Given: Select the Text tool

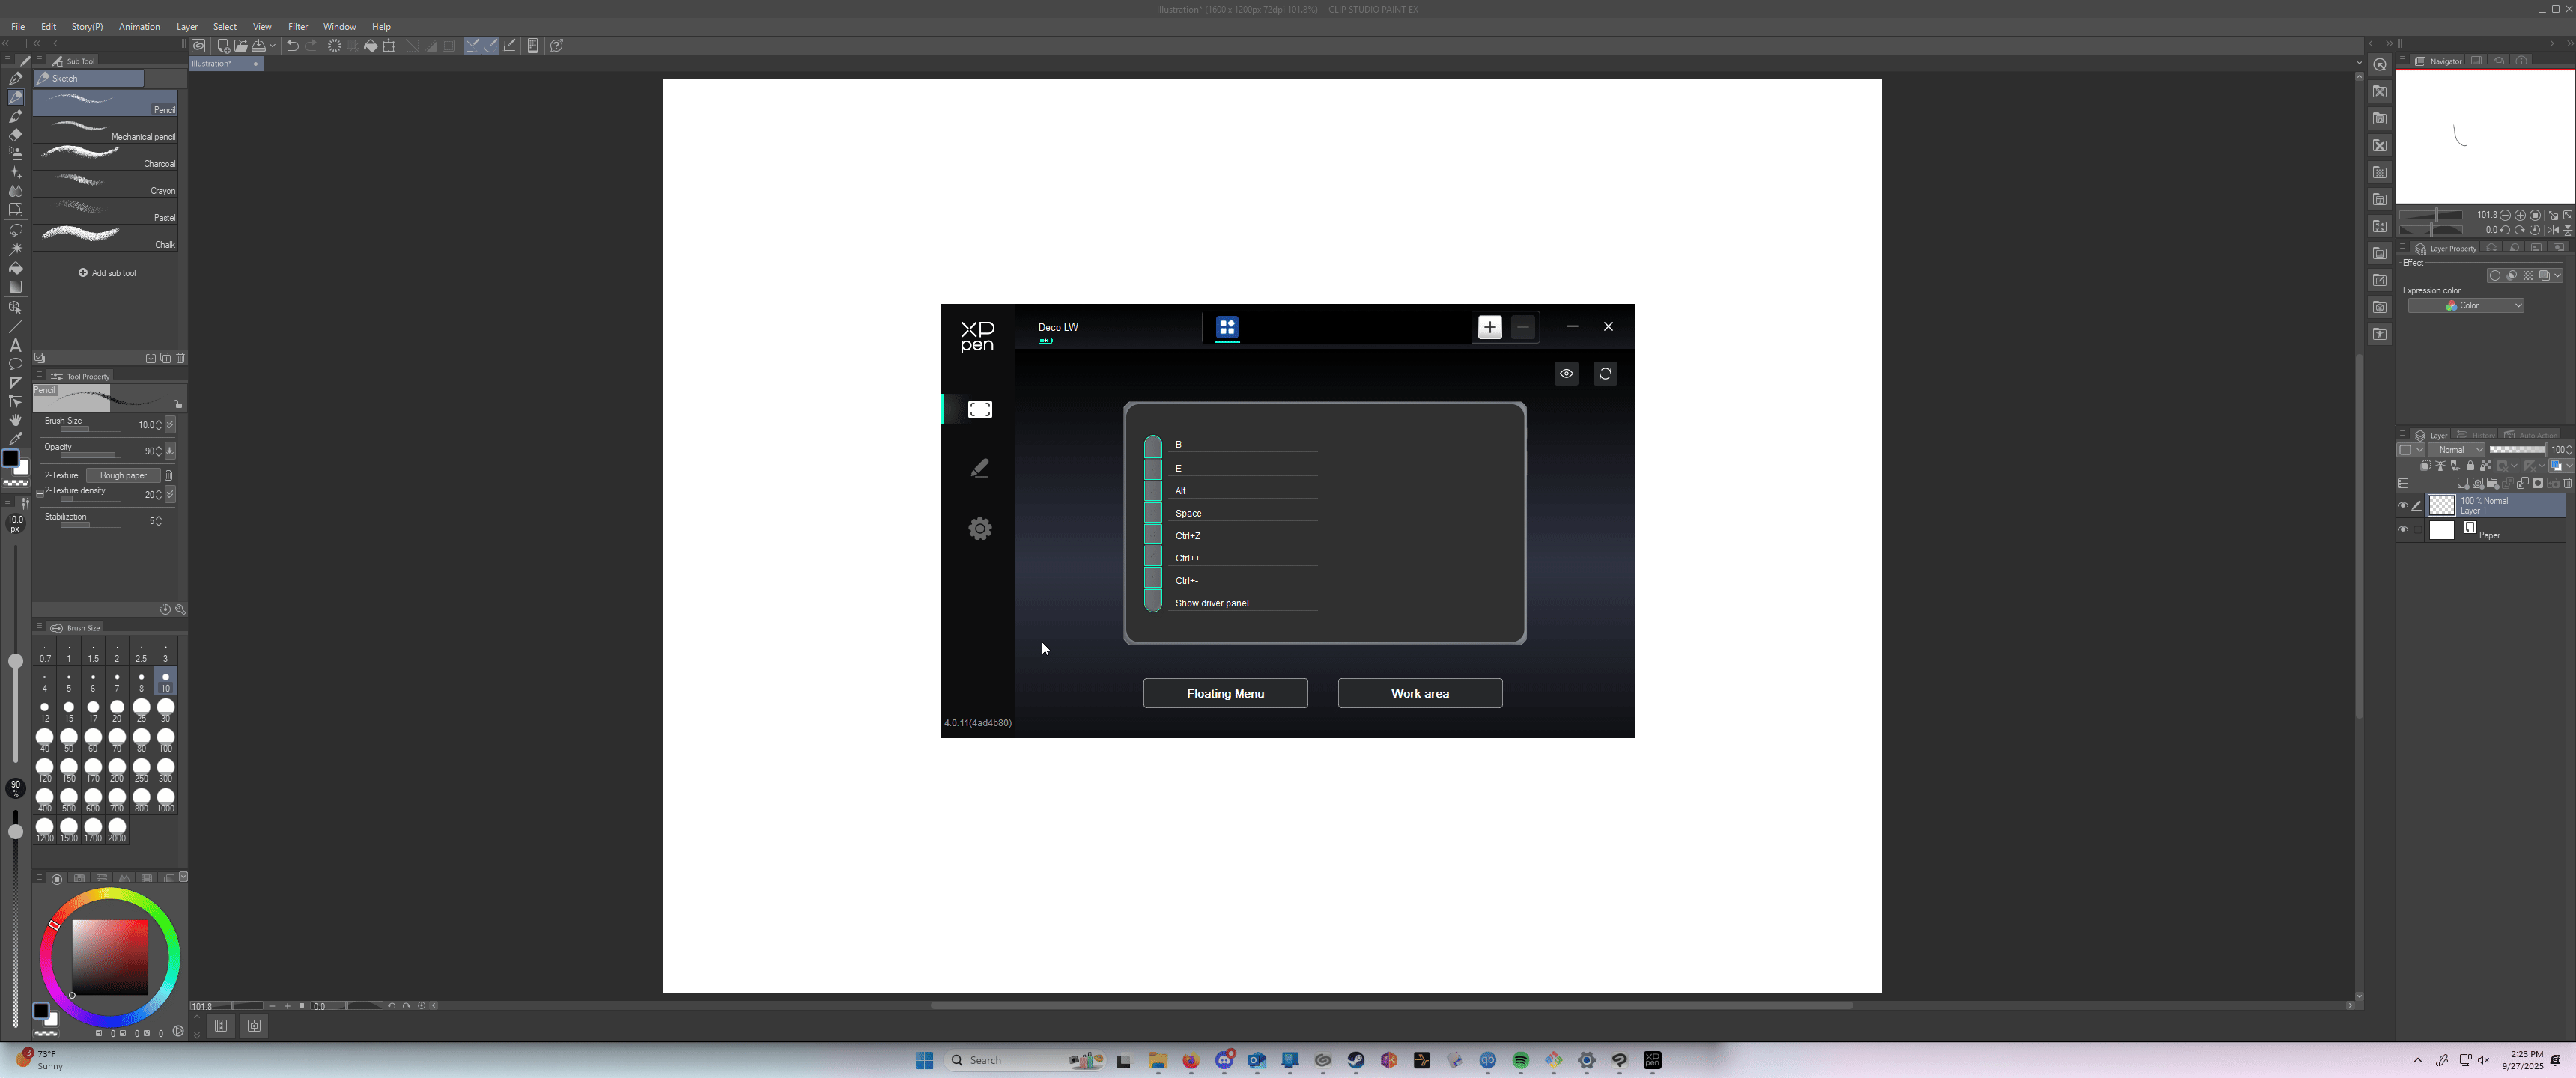Looking at the screenshot, I should point(15,345).
